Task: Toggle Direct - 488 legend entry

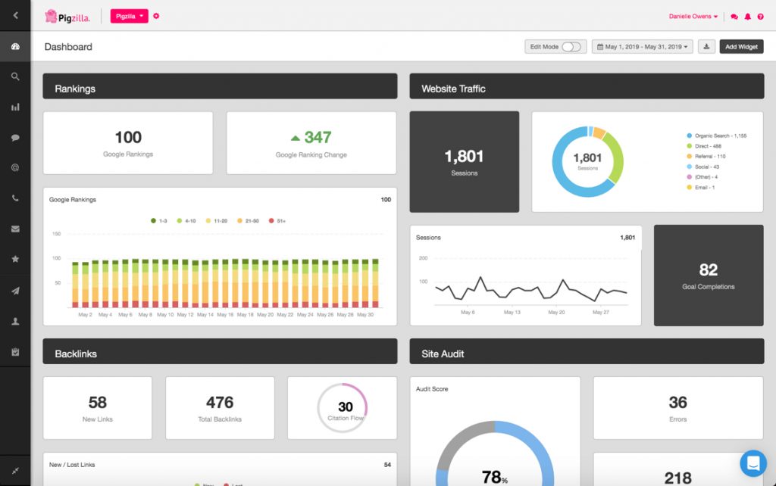Action: click(x=704, y=146)
